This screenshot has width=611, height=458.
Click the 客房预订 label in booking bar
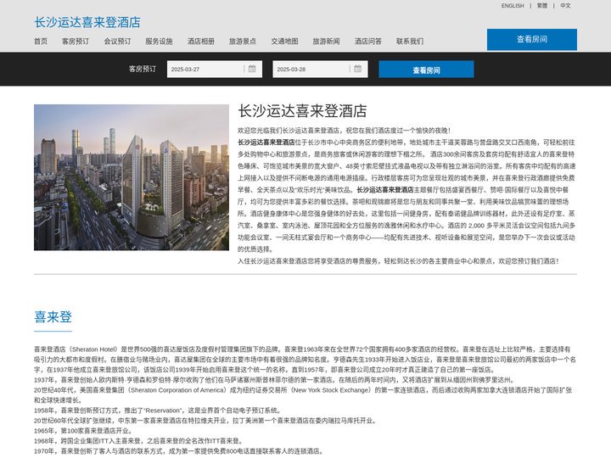143,69
